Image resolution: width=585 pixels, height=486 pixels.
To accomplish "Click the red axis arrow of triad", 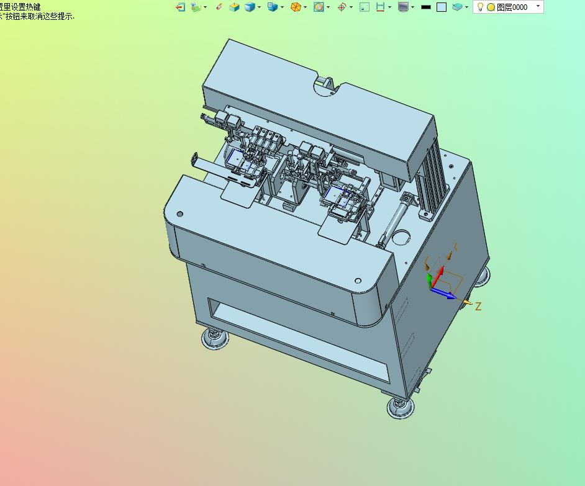I will pyautogui.click(x=438, y=276).
